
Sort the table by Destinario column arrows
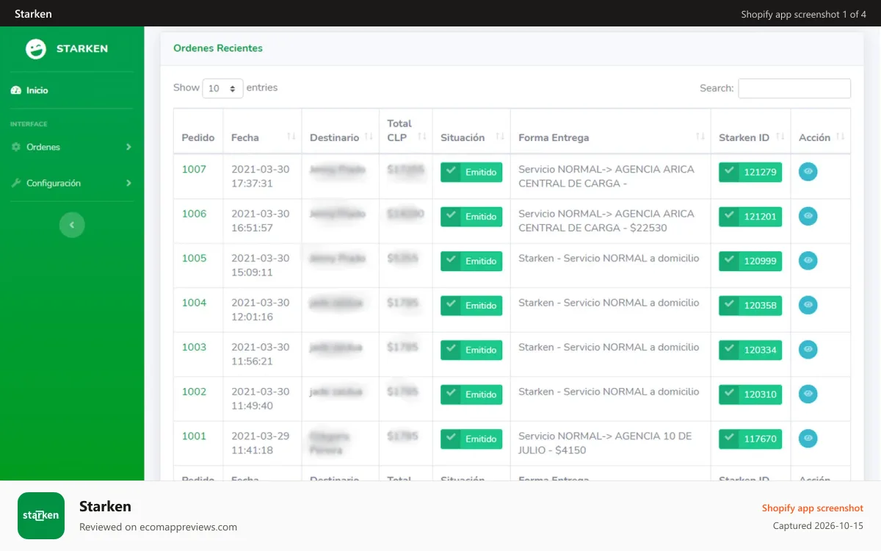pos(369,137)
